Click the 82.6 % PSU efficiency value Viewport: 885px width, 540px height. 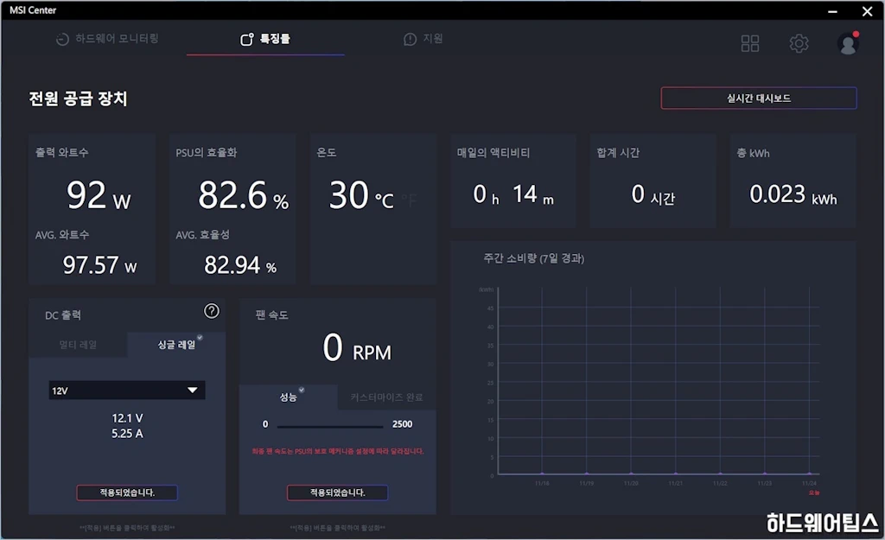[243, 195]
